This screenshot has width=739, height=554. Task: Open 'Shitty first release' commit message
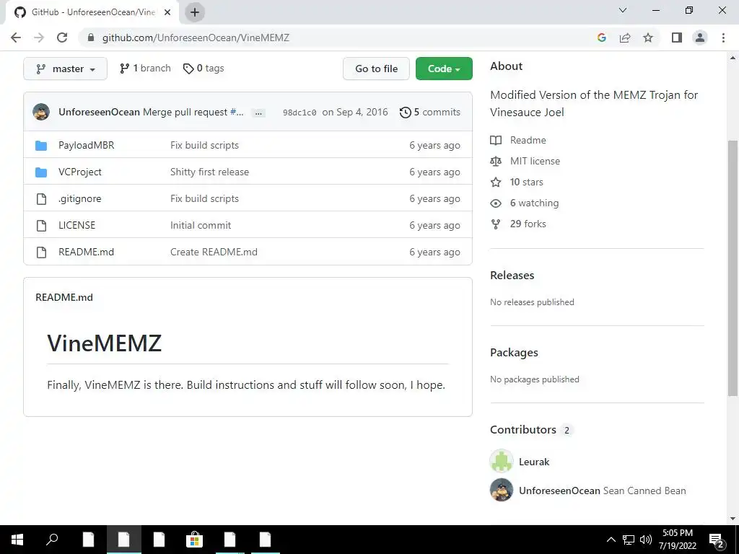[209, 172]
